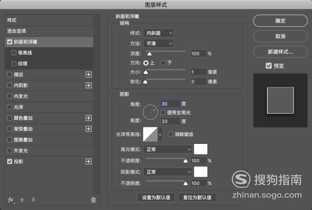Click the 软化 value field
This screenshot has height=210, width=312.
click(198, 81)
